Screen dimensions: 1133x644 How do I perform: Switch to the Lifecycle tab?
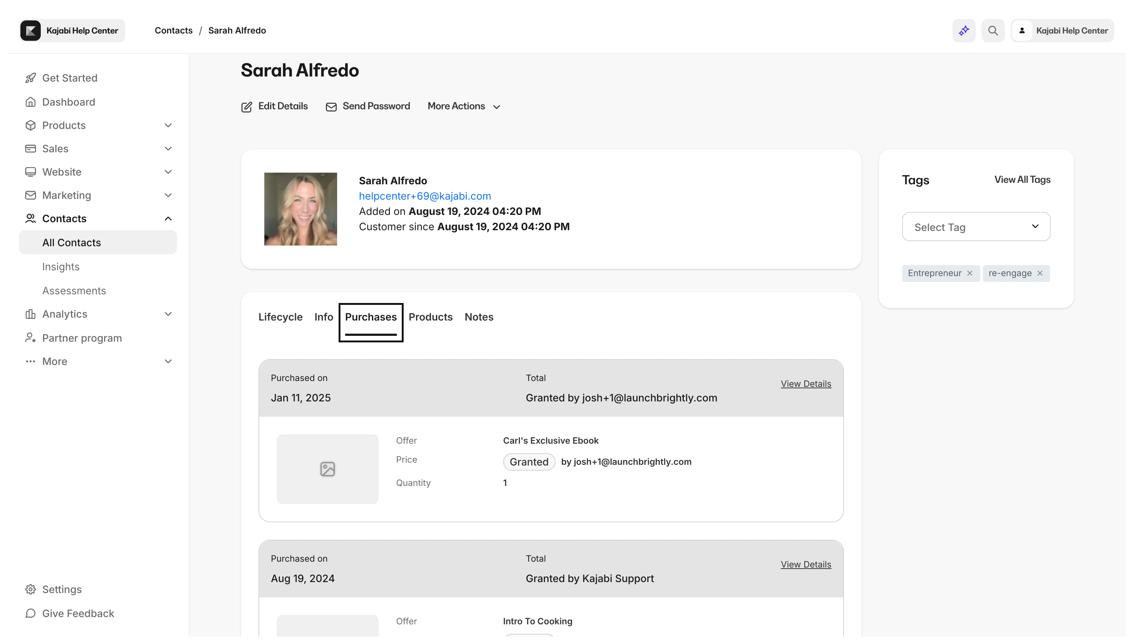point(280,317)
